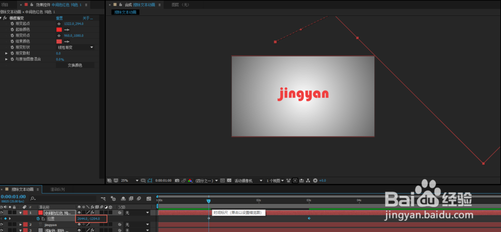Click the composition name tab in viewer
The image size is (501, 232).
tap(125, 12)
